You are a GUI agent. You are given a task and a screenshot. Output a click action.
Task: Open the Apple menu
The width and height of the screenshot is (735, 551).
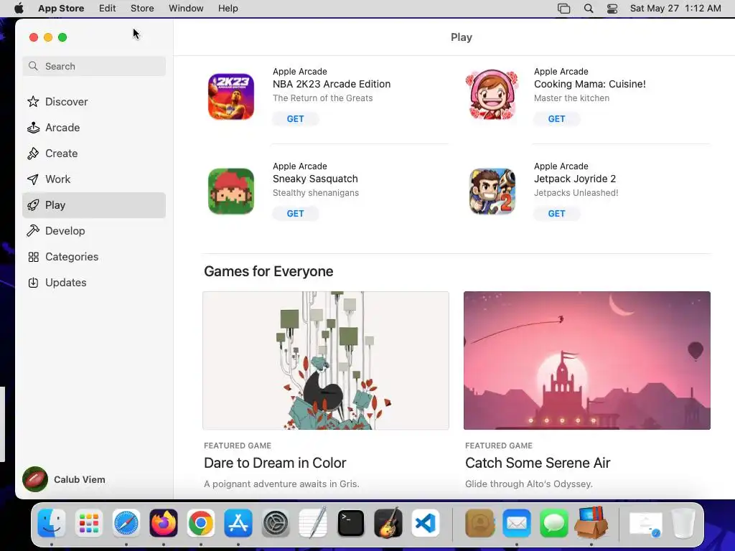coord(19,9)
